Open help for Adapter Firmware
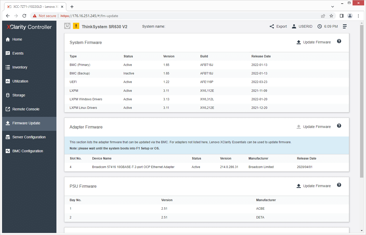The image size is (366, 235). [339, 126]
